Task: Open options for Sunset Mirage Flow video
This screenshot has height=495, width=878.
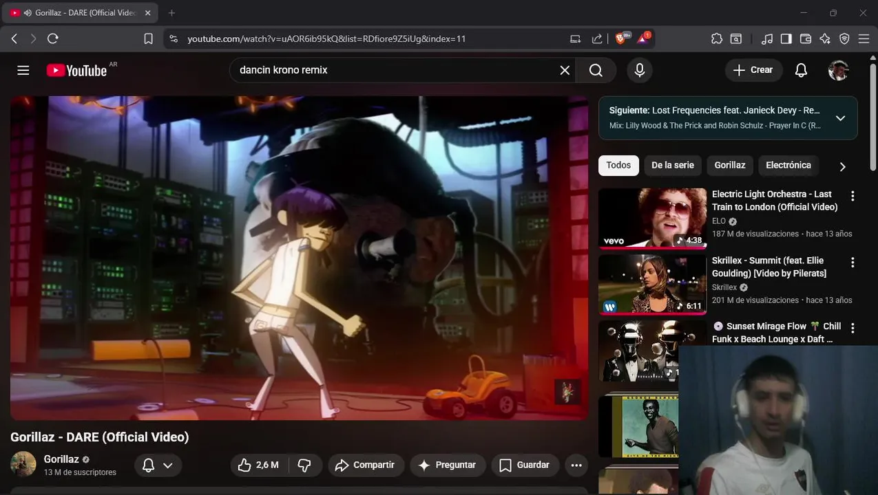Action: [x=853, y=328]
